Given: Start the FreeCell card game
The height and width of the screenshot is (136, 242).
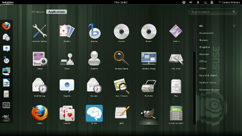Looking at the screenshot, I should (67, 114).
